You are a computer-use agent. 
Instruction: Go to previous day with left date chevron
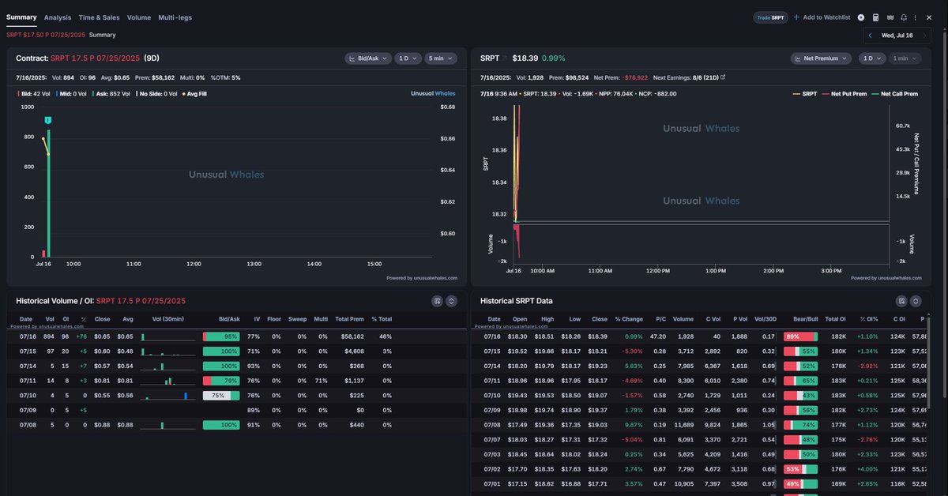[x=870, y=36]
